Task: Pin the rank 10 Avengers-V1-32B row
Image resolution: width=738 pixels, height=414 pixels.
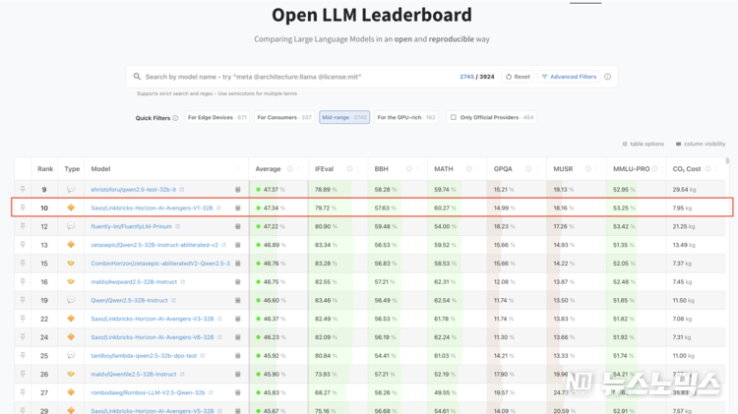Action: (x=23, y=207)
